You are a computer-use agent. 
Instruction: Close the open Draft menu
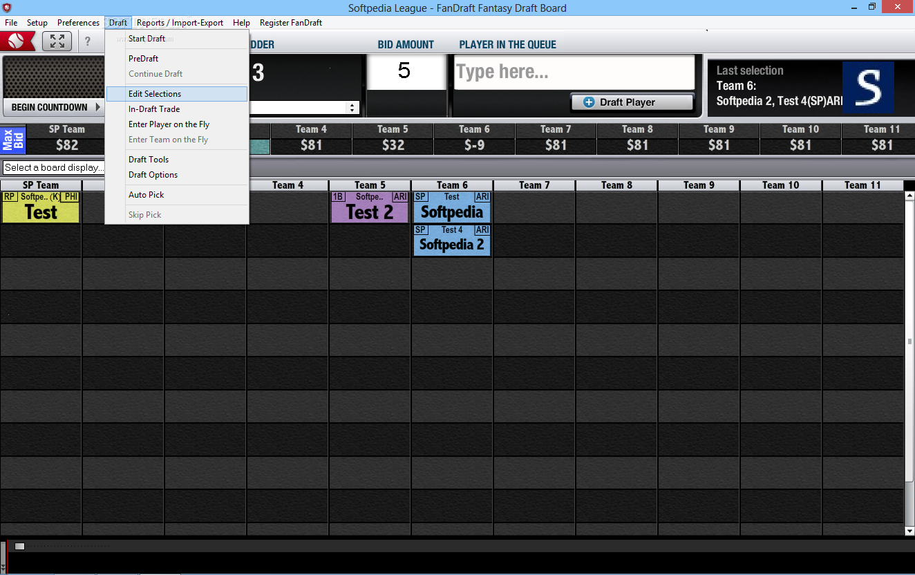(118, 23)
